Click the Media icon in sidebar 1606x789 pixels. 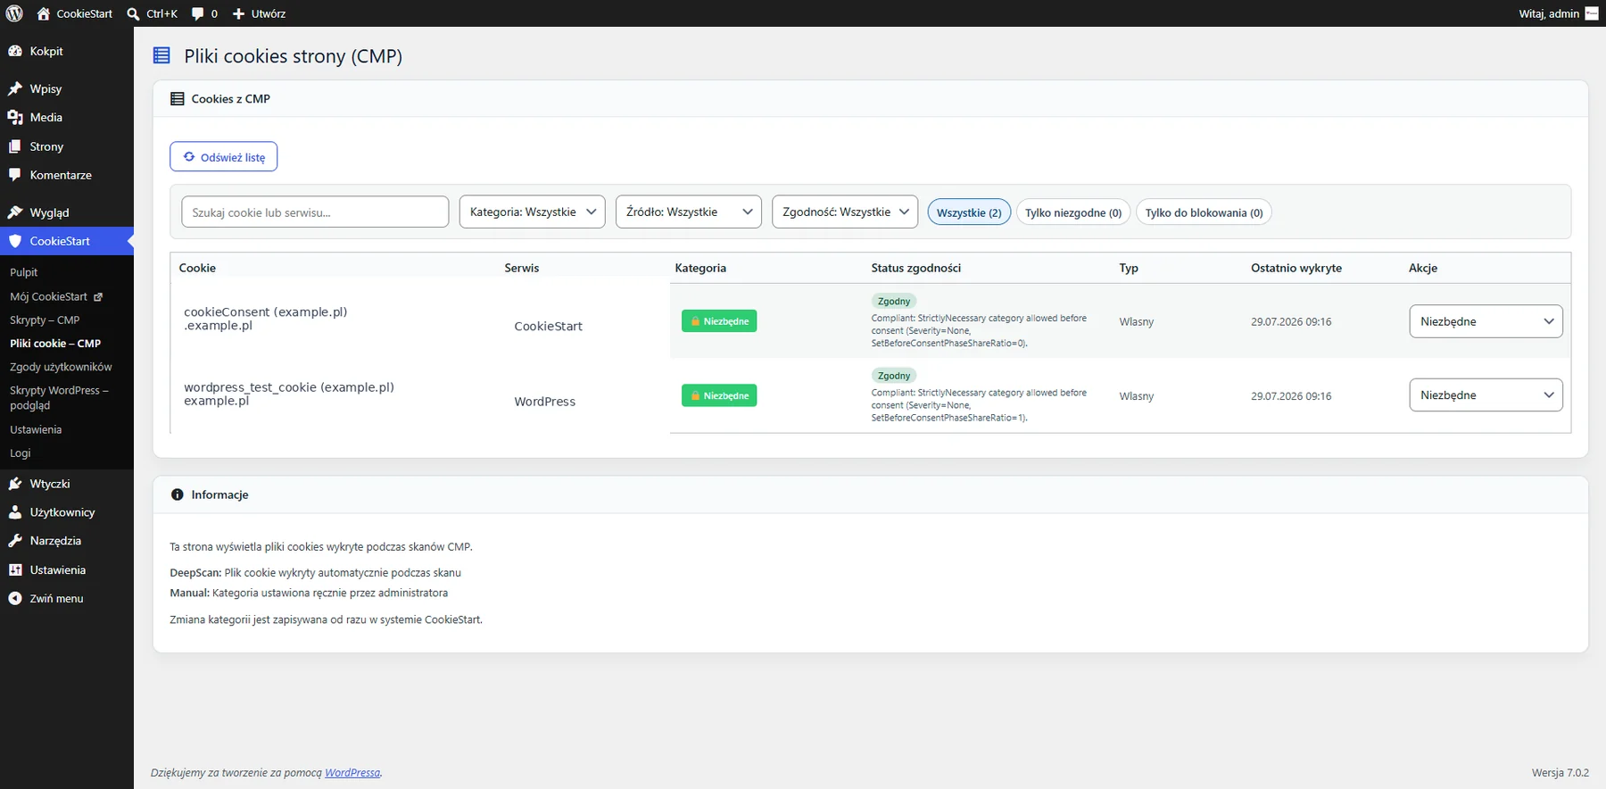tap(15, 117)
